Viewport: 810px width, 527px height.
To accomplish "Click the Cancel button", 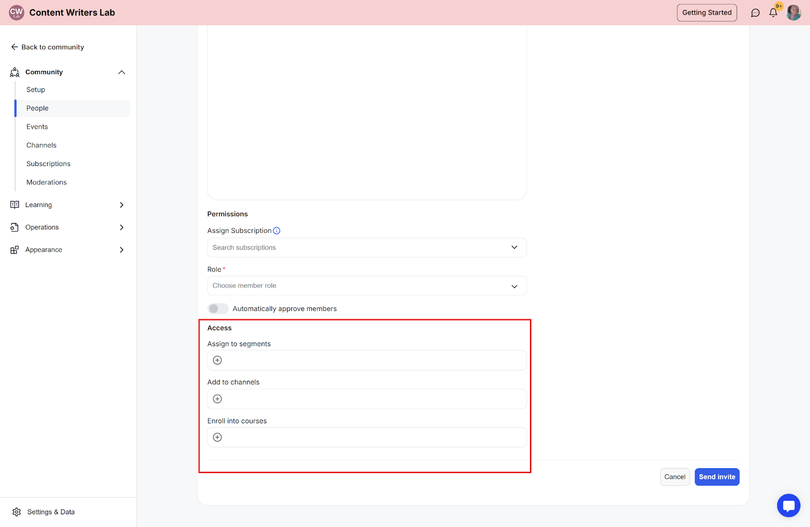I will pyautogui.click(x=675, y=477).
